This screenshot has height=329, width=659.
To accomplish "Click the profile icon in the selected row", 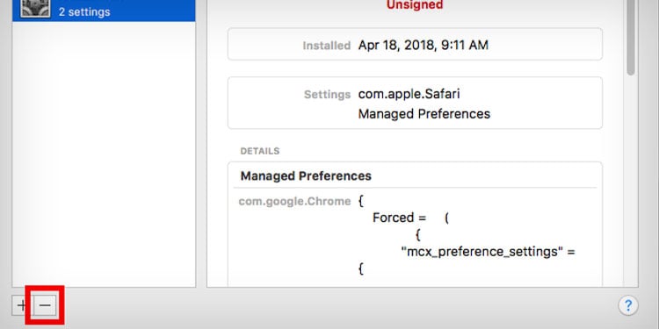I will click(x=36, y=9).
